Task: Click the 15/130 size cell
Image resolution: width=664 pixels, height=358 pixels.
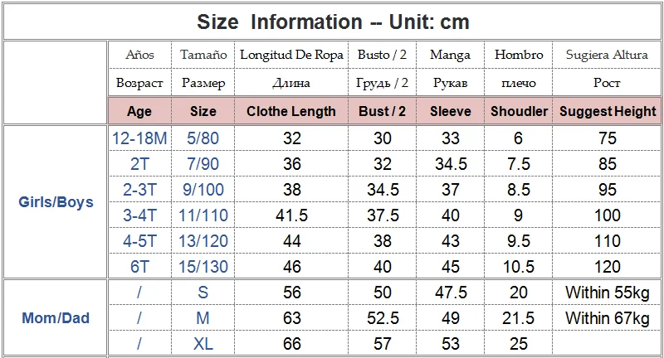Action: pos(203,267)
